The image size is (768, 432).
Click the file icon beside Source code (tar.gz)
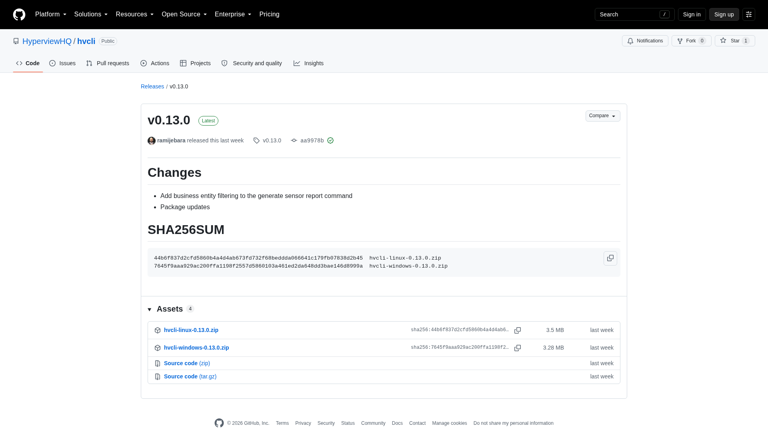point(158,377)
